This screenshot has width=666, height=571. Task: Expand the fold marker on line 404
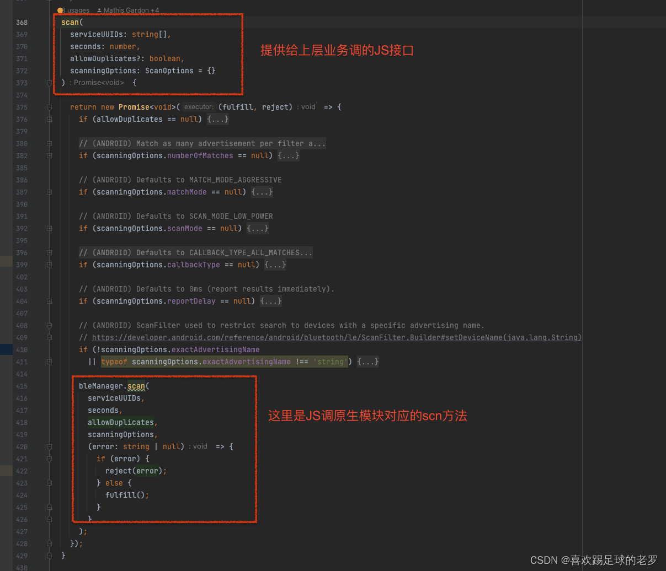click(49, 301)
